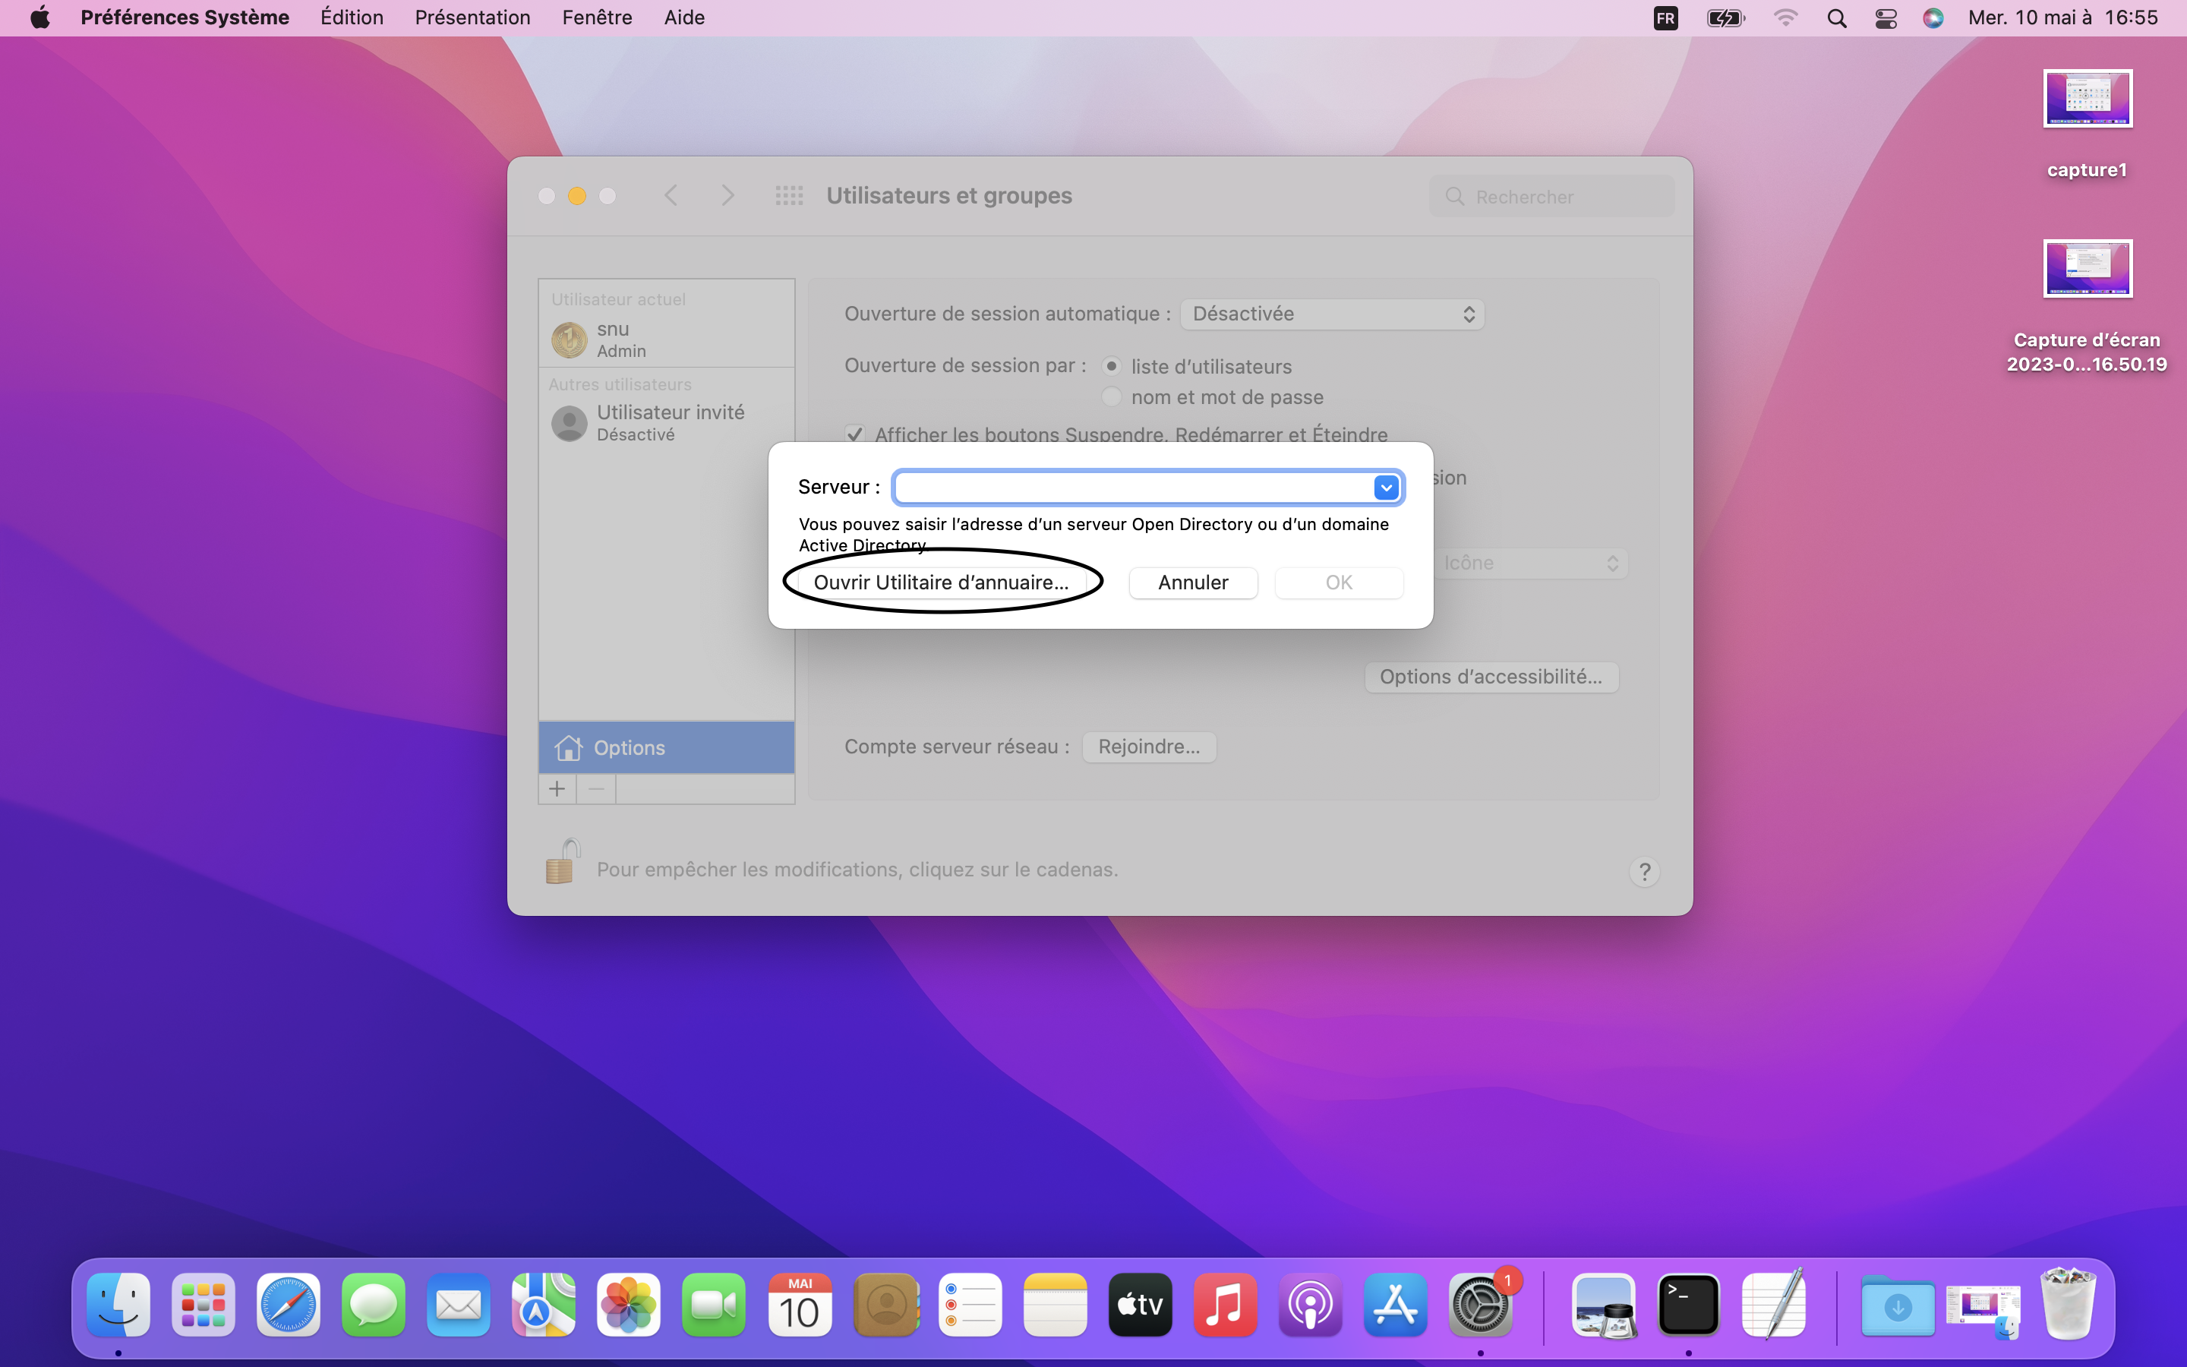This screenshot has height=1367, width=2187.
Task: Open Podcasts app in Dock
Action: tap(1311, 1305)
